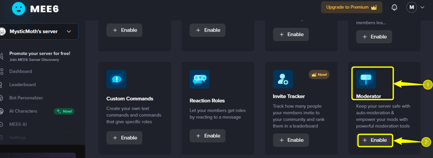Click the MEE6 wordmark text

[44, 9]
